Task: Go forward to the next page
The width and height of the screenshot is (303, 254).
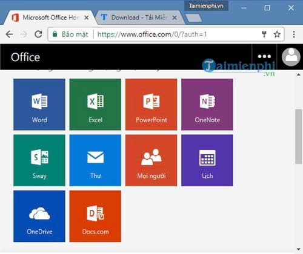Action: [24, 34]
